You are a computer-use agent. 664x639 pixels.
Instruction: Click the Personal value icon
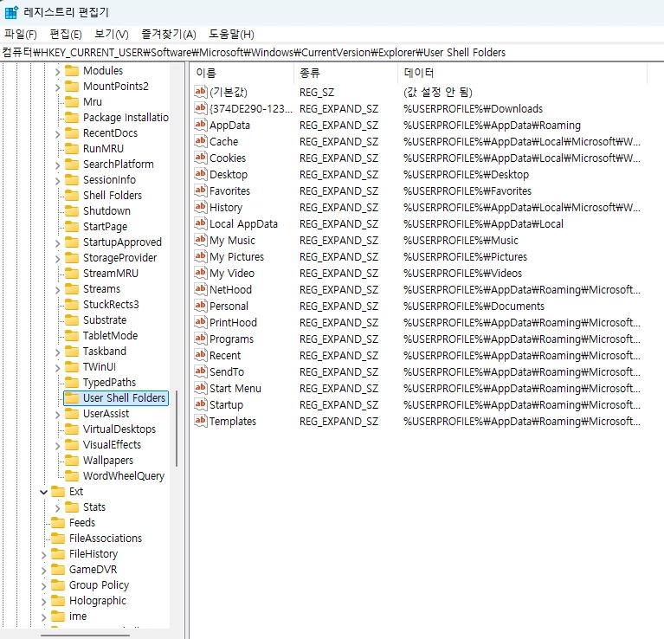click(201, 306)
